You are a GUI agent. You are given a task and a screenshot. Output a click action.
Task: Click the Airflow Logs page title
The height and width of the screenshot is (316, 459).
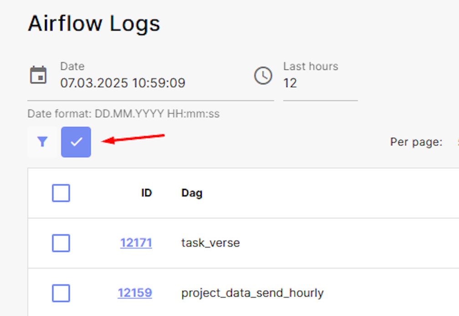pos(94,24)
